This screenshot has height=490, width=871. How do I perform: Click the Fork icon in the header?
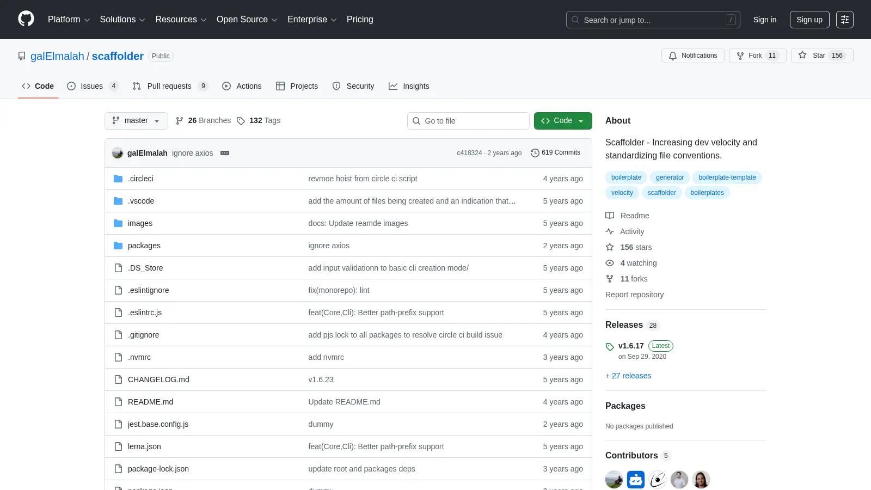740,56
